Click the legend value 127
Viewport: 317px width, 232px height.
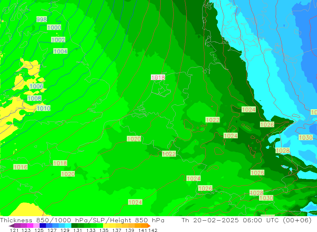coord(52,230)
